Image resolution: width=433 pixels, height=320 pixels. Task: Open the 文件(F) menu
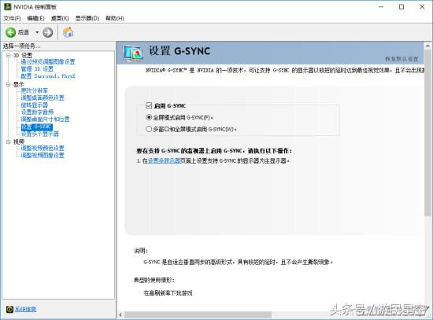[12, 18]
